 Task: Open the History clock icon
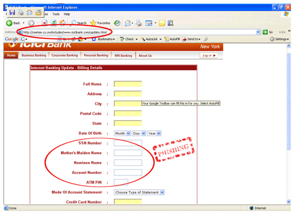click(x=117, y=23)
